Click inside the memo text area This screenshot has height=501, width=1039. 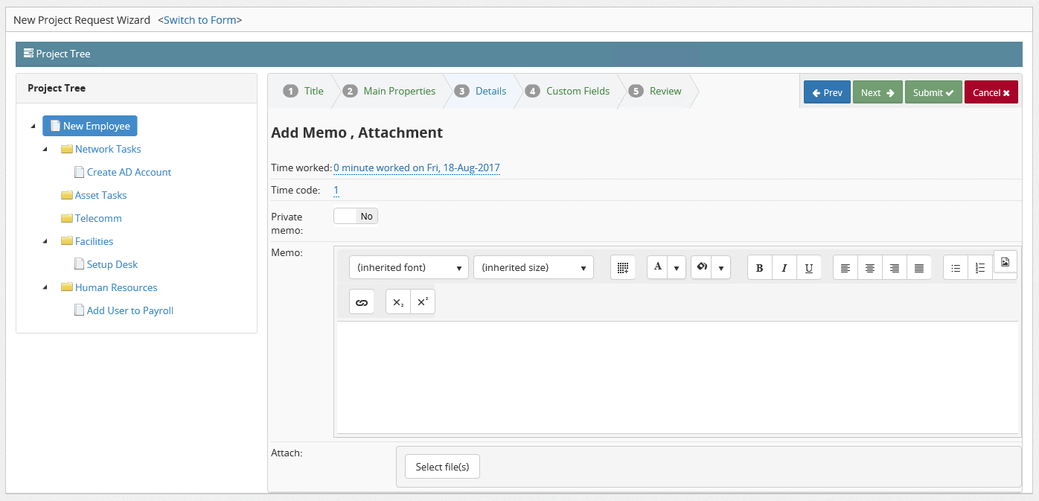point(677,376)
